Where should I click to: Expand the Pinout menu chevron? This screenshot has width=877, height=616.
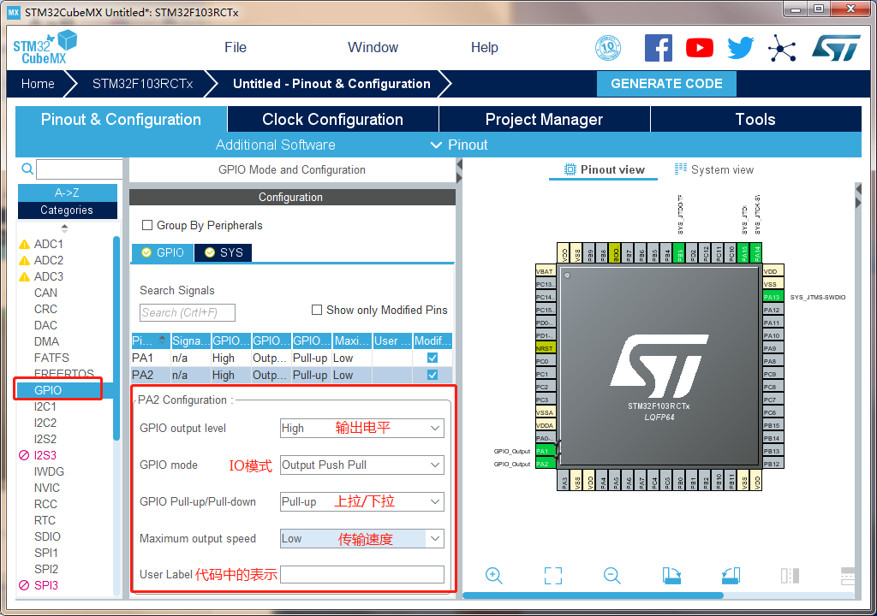437,145
